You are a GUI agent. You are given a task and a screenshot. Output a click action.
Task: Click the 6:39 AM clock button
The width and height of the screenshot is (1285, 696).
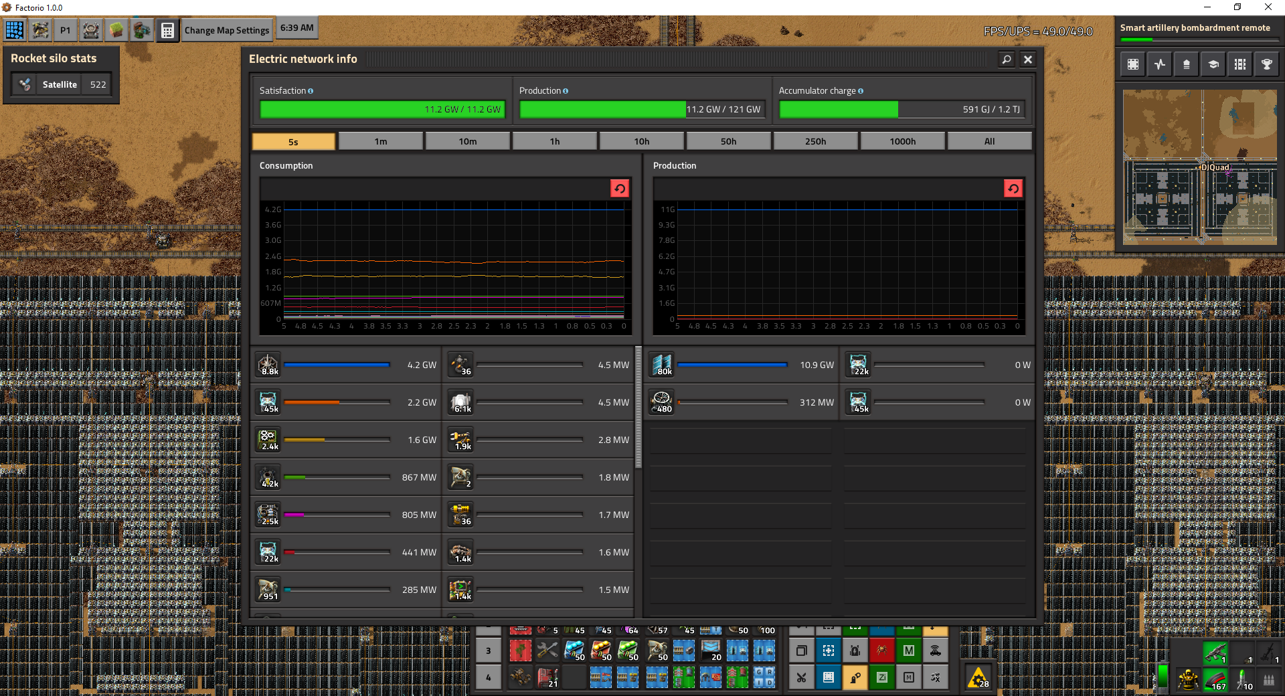click(296, 28)
